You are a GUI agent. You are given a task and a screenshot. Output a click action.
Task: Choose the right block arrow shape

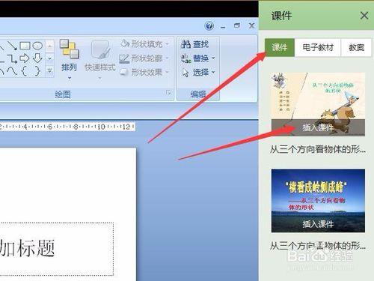tap(25, 58)
